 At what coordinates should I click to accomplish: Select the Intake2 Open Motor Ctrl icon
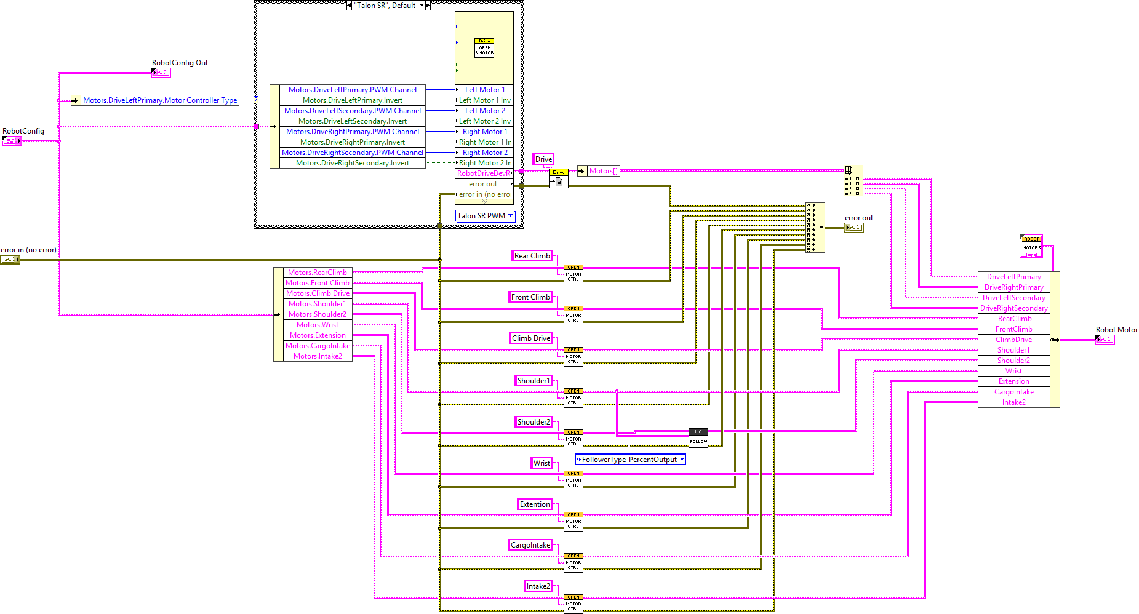coord(573,604)
